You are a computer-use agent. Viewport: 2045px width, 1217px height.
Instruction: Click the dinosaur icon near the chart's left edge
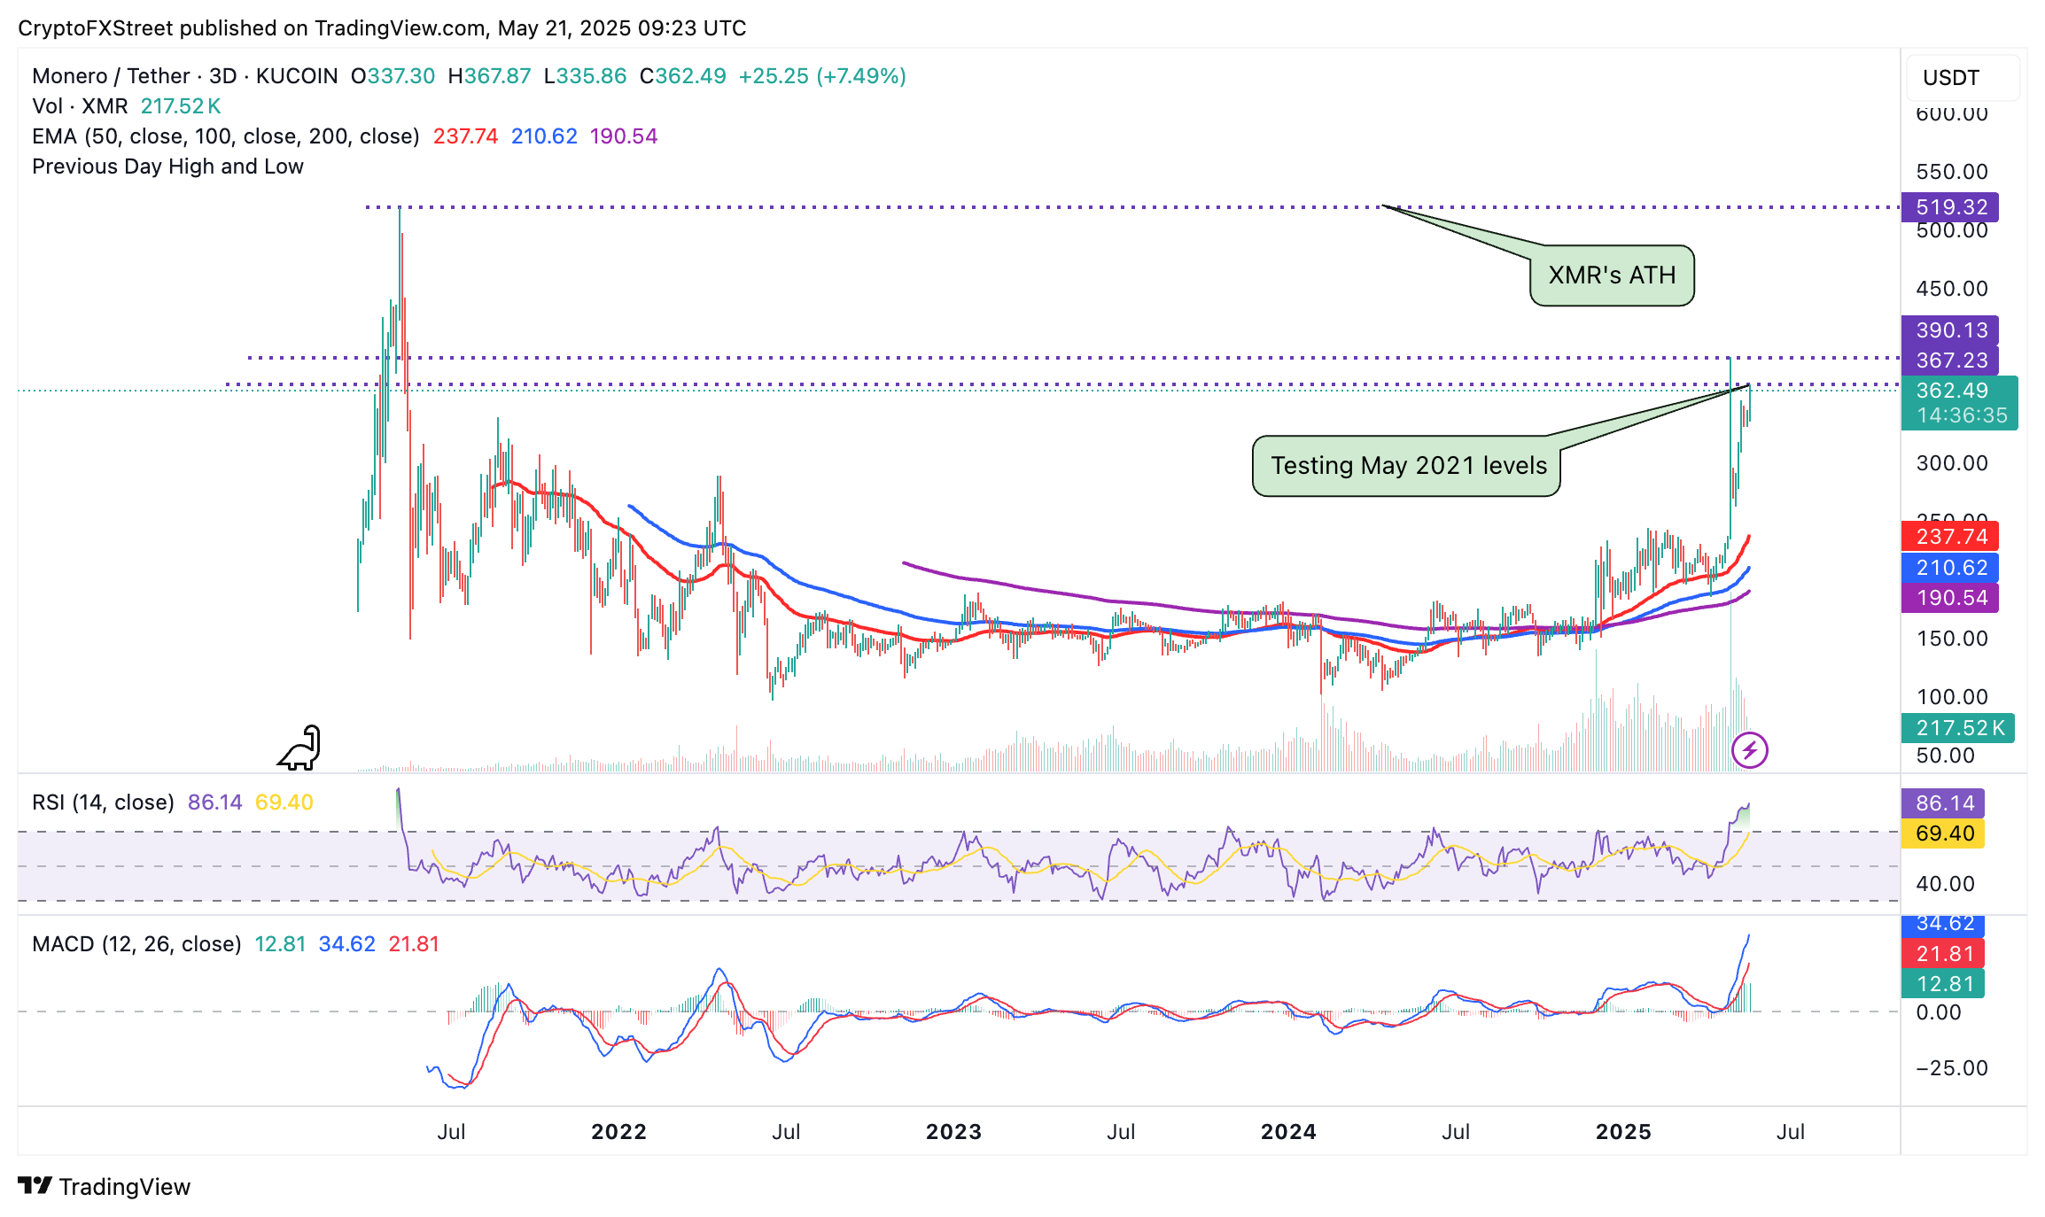click(x=299, y=748)
